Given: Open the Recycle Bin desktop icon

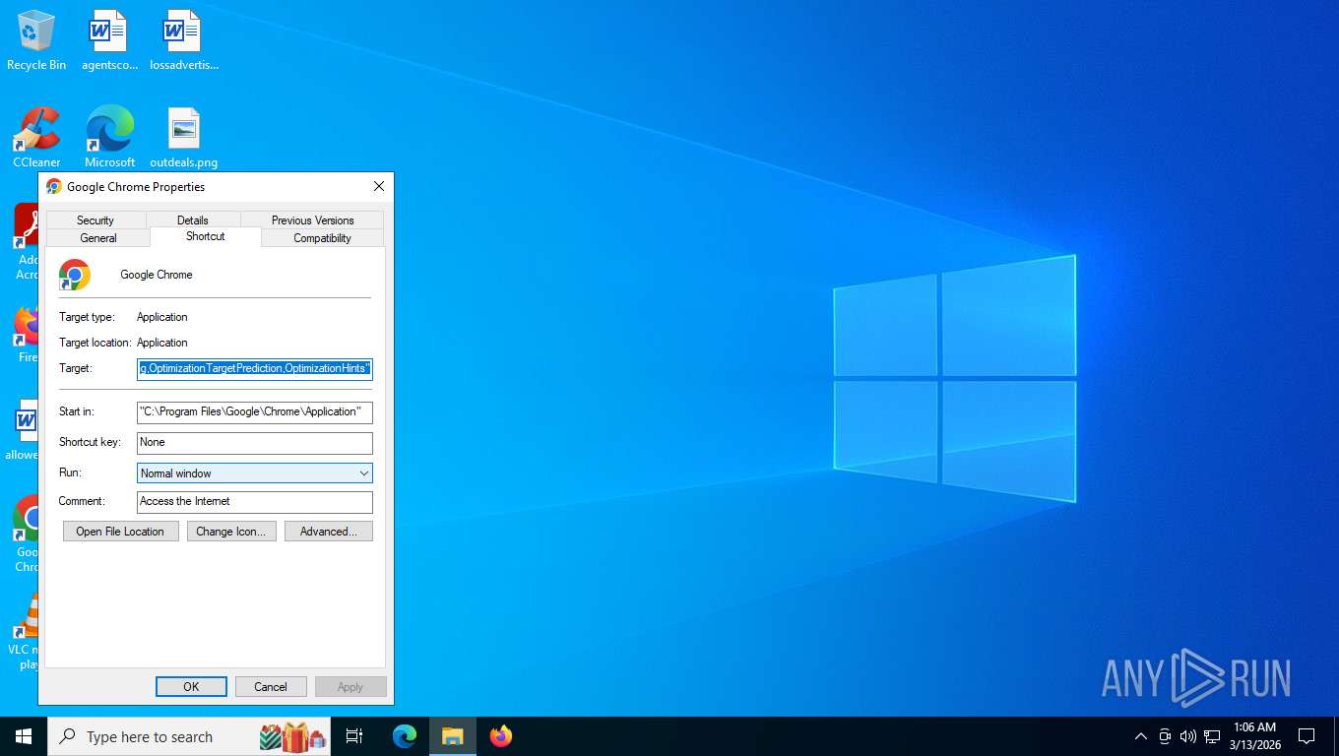Looking at the screenshot, I should click(x=36, y=39).
